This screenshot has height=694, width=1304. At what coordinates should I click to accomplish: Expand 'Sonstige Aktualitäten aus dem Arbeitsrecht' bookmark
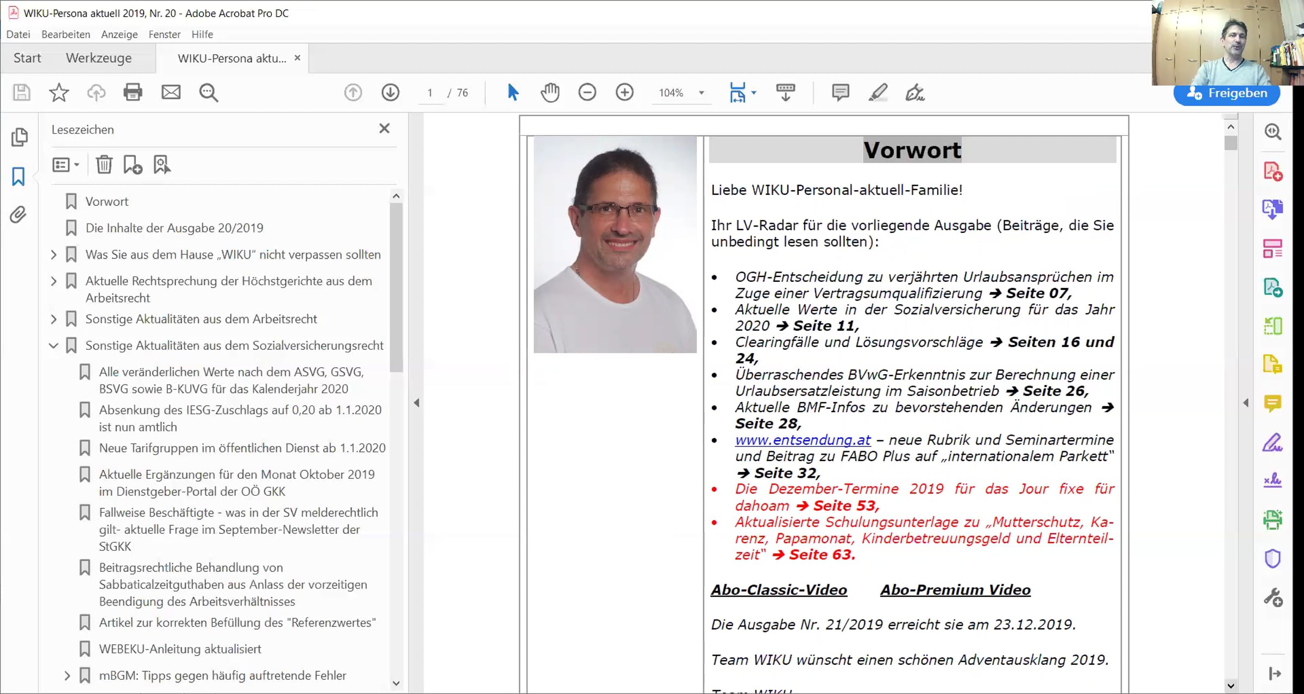coord(54,319)
